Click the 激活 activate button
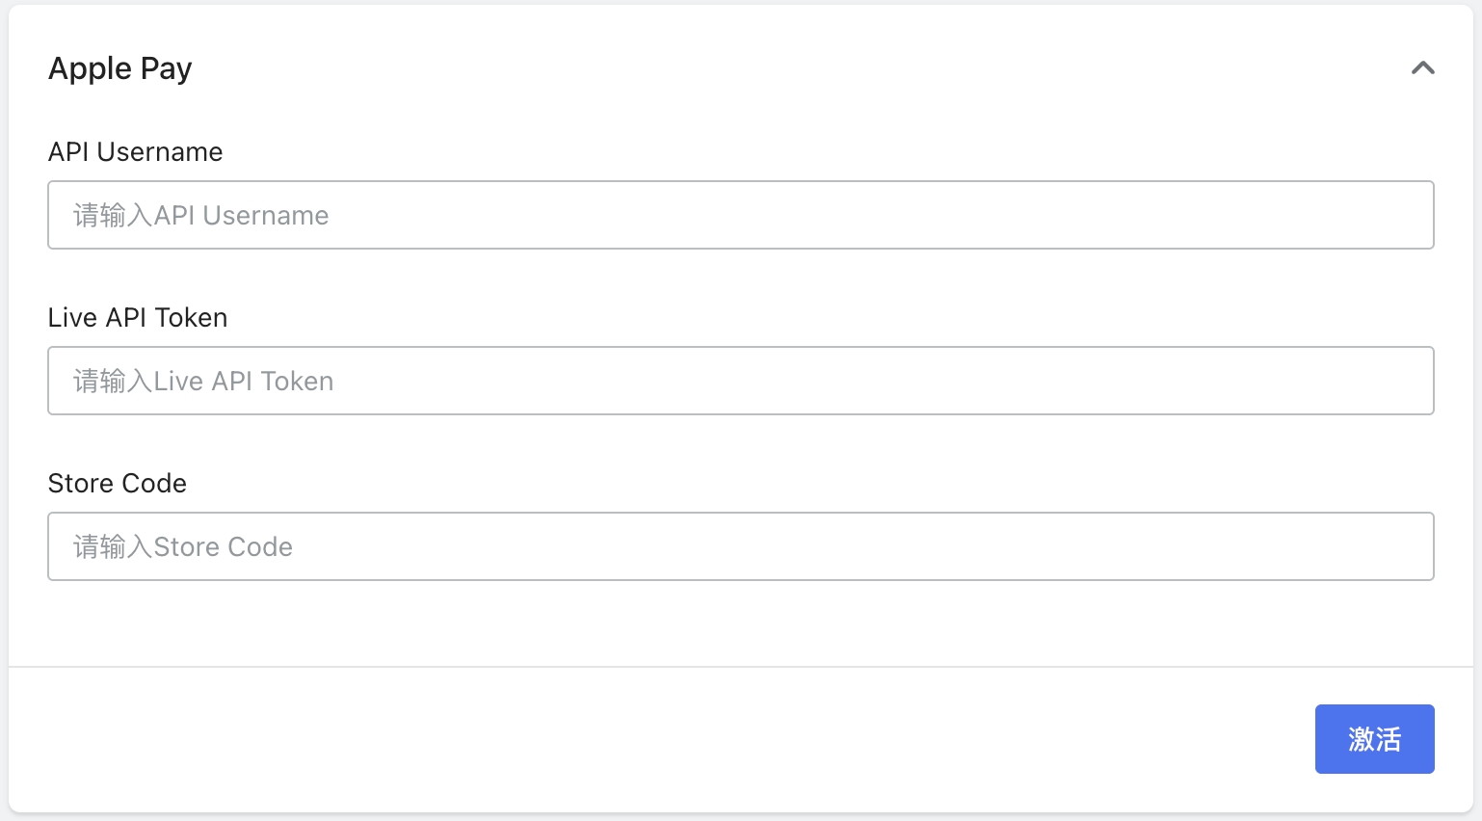The image size is (1482, 821). (x=1374, y=739)
